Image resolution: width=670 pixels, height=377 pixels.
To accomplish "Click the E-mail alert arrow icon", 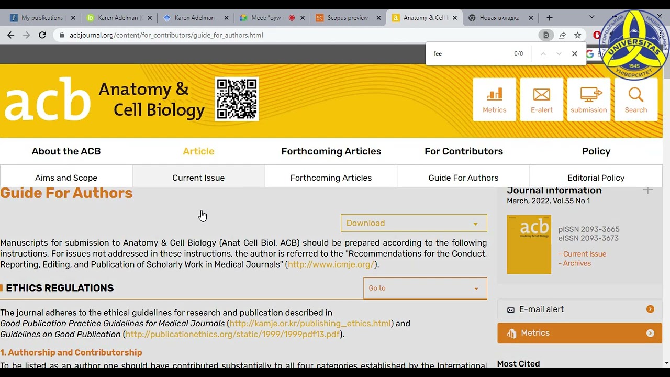I will (x=650, y=309).
